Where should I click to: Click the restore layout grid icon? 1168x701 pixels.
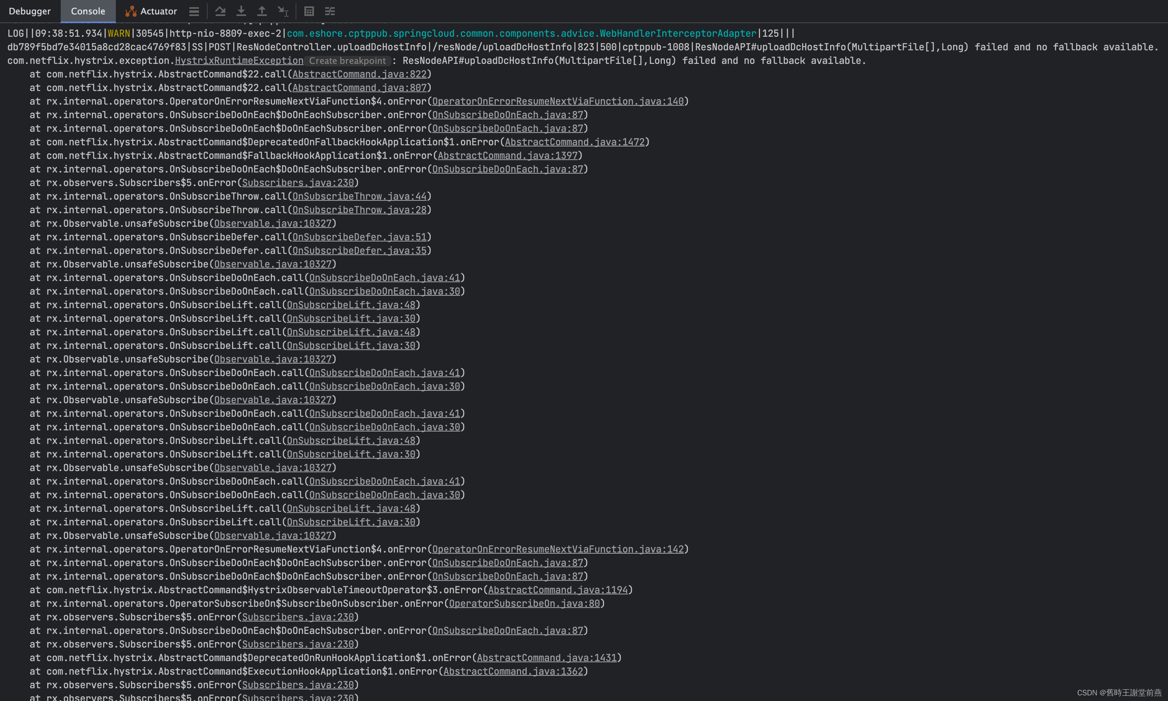tap(309, 11)
